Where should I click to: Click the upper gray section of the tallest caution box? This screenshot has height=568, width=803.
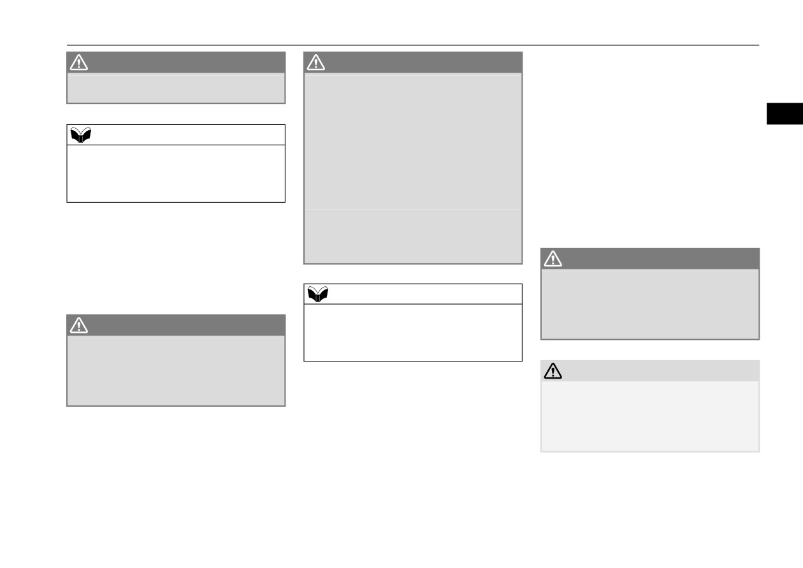click(413, 141)
